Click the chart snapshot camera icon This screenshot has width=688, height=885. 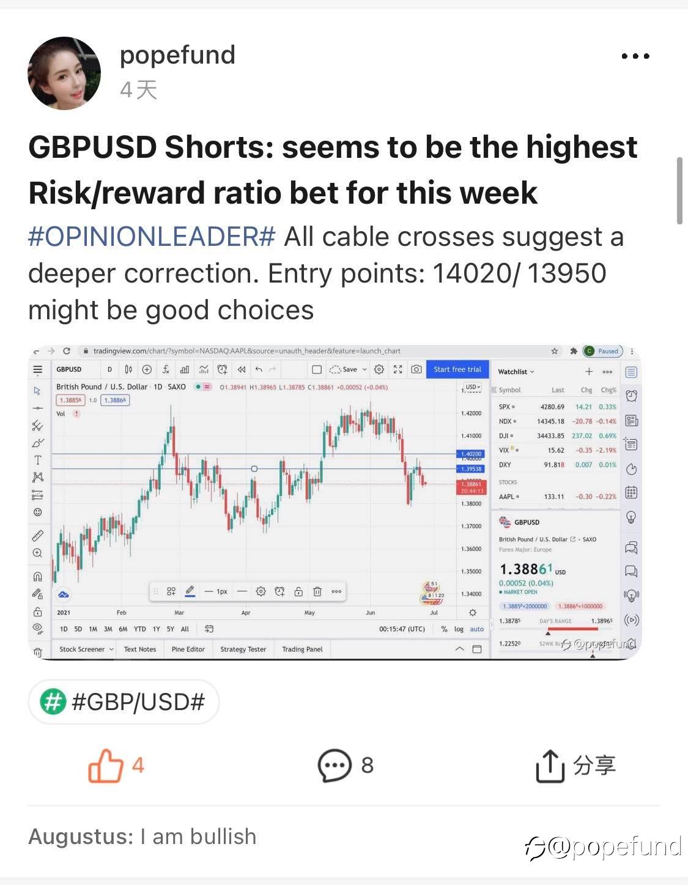point(416,369)
